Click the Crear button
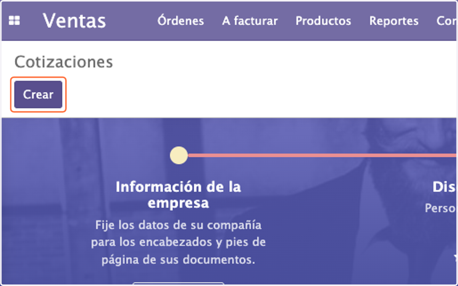 (38, 94)
